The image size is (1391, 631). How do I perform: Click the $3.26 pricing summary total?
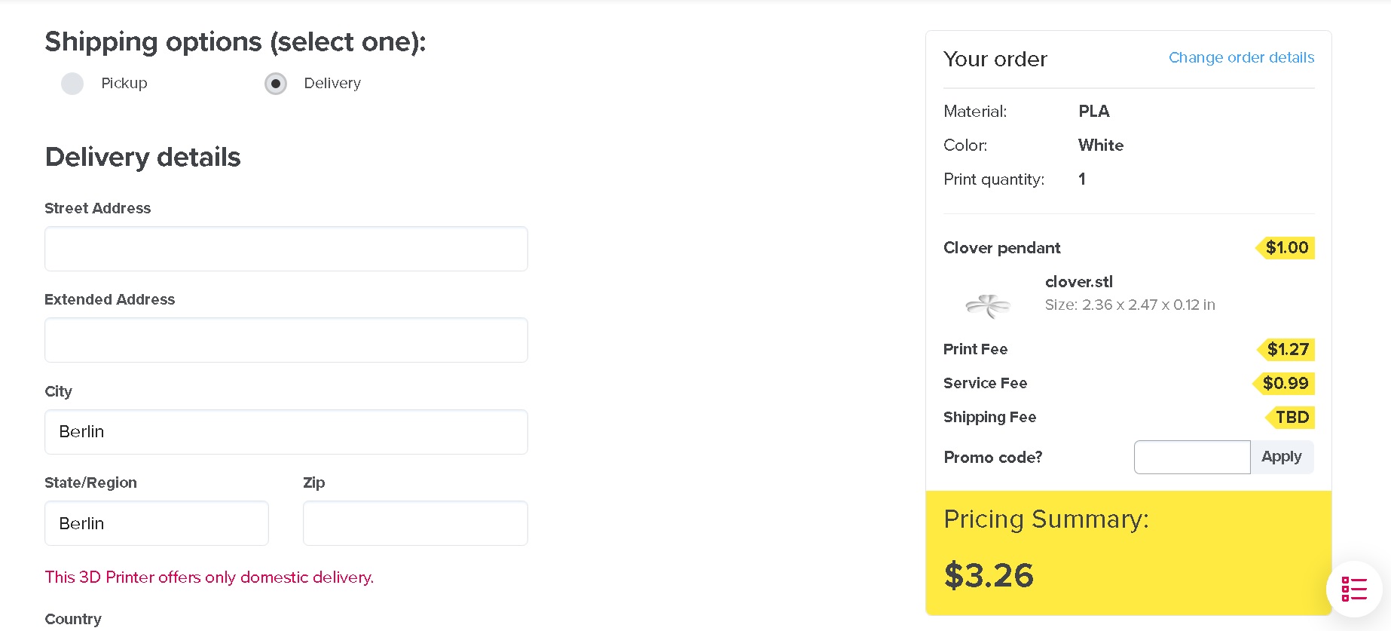point(989,576)
